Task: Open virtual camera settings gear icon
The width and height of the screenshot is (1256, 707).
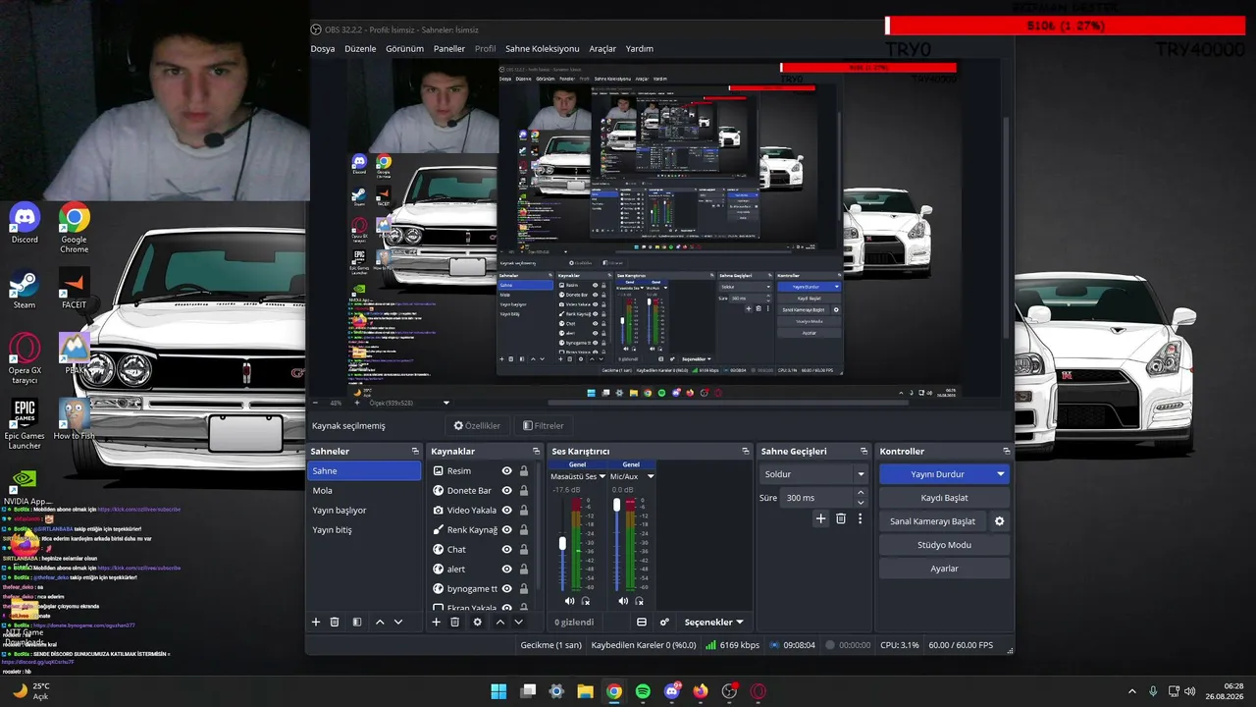Action: (x=1000, y=521)
